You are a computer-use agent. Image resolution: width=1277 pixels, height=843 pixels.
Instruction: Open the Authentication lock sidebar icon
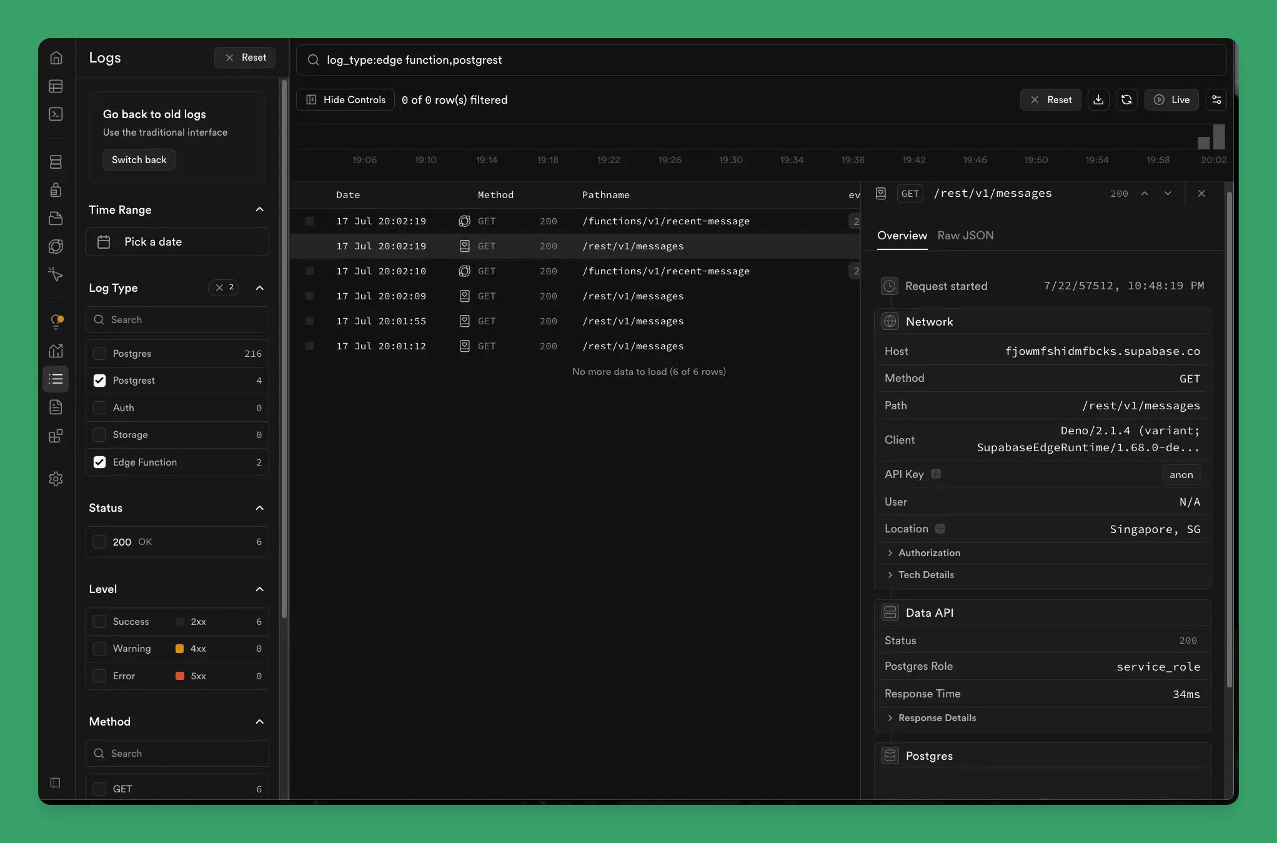tap(56, 190)
